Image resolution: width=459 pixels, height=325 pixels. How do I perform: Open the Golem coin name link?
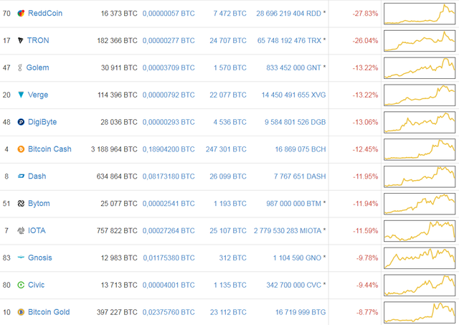coord(38,67)
